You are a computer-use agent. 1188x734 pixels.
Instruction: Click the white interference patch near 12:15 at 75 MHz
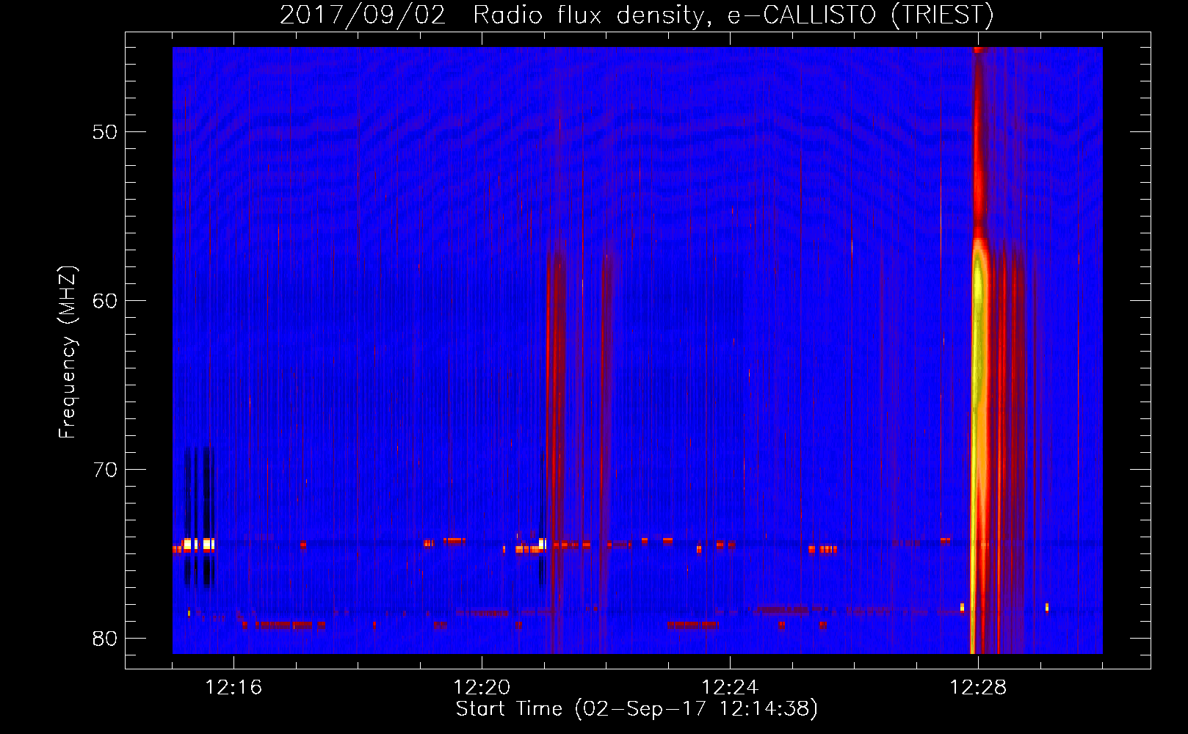pos(198,545)
